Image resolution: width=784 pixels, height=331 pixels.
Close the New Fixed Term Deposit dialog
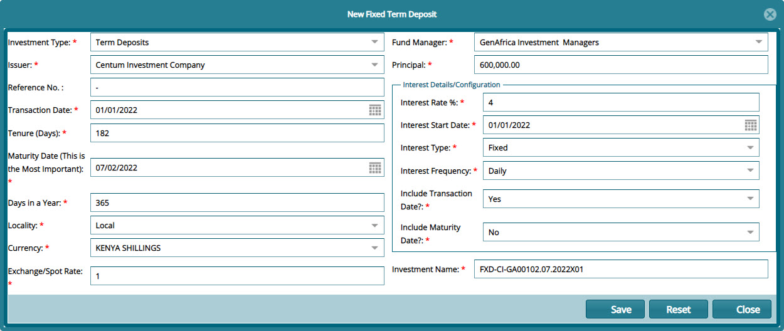[770, 14]
